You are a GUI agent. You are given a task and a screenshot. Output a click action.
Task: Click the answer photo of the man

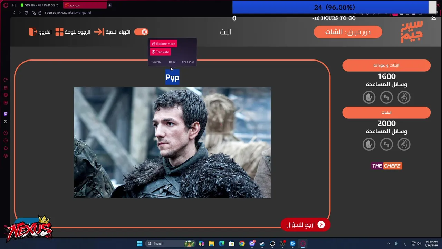click(x=172, y=142)
